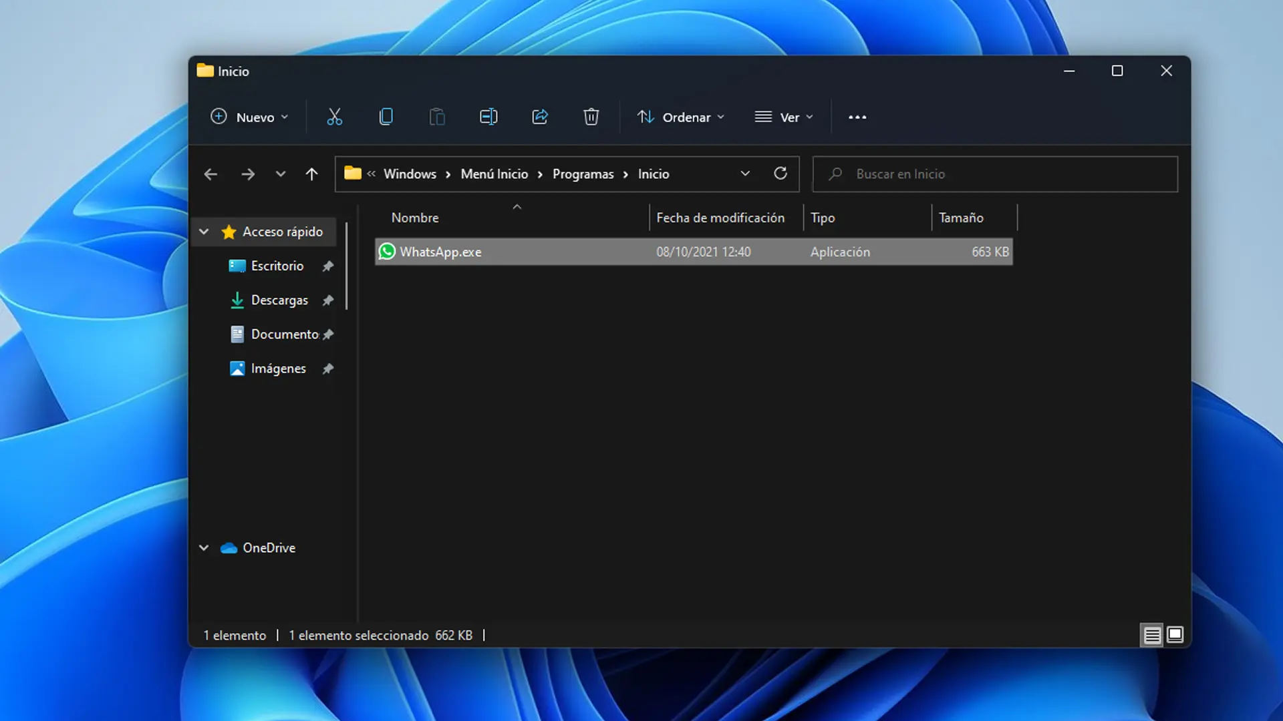Collapse the Acceso rápido tree section
Image resolution: width=1283 pixels, height=721 pixels.
point(204,232)
